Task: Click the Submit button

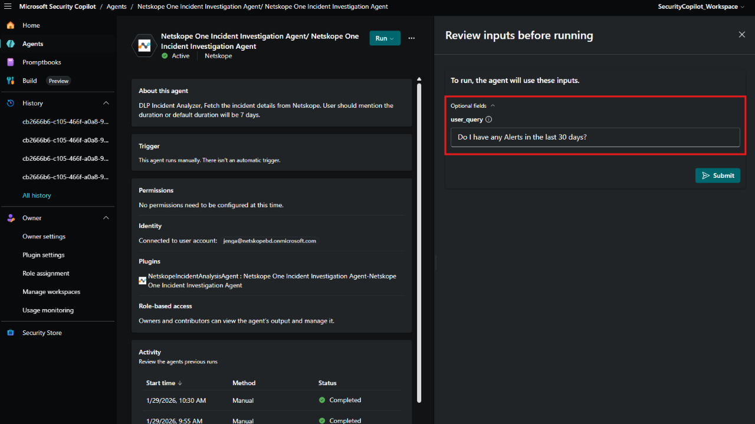Action: tap(718, 175)
